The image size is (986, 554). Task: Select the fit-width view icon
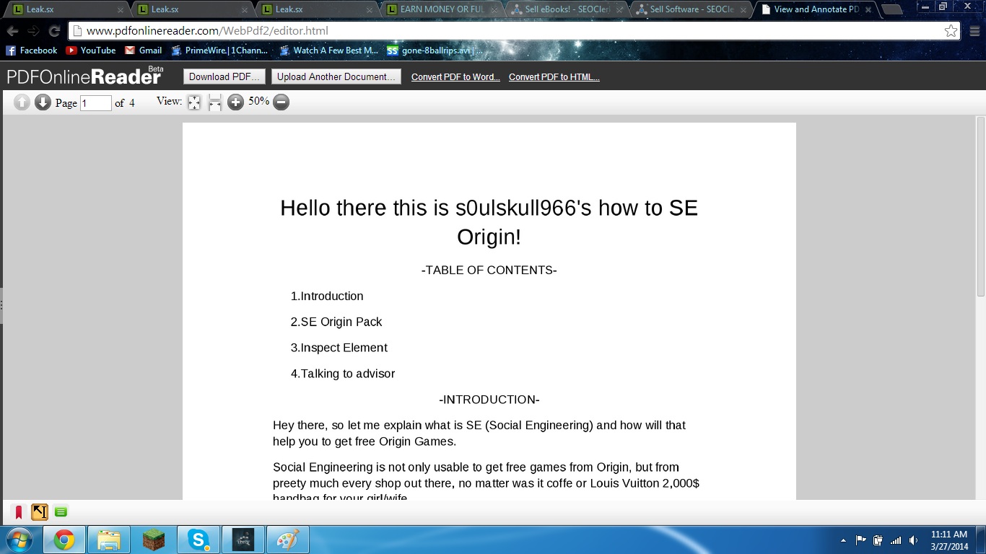214,102
